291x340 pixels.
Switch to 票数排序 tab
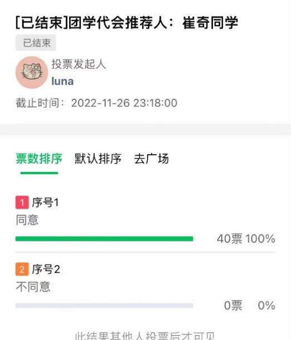pos(39,159)
